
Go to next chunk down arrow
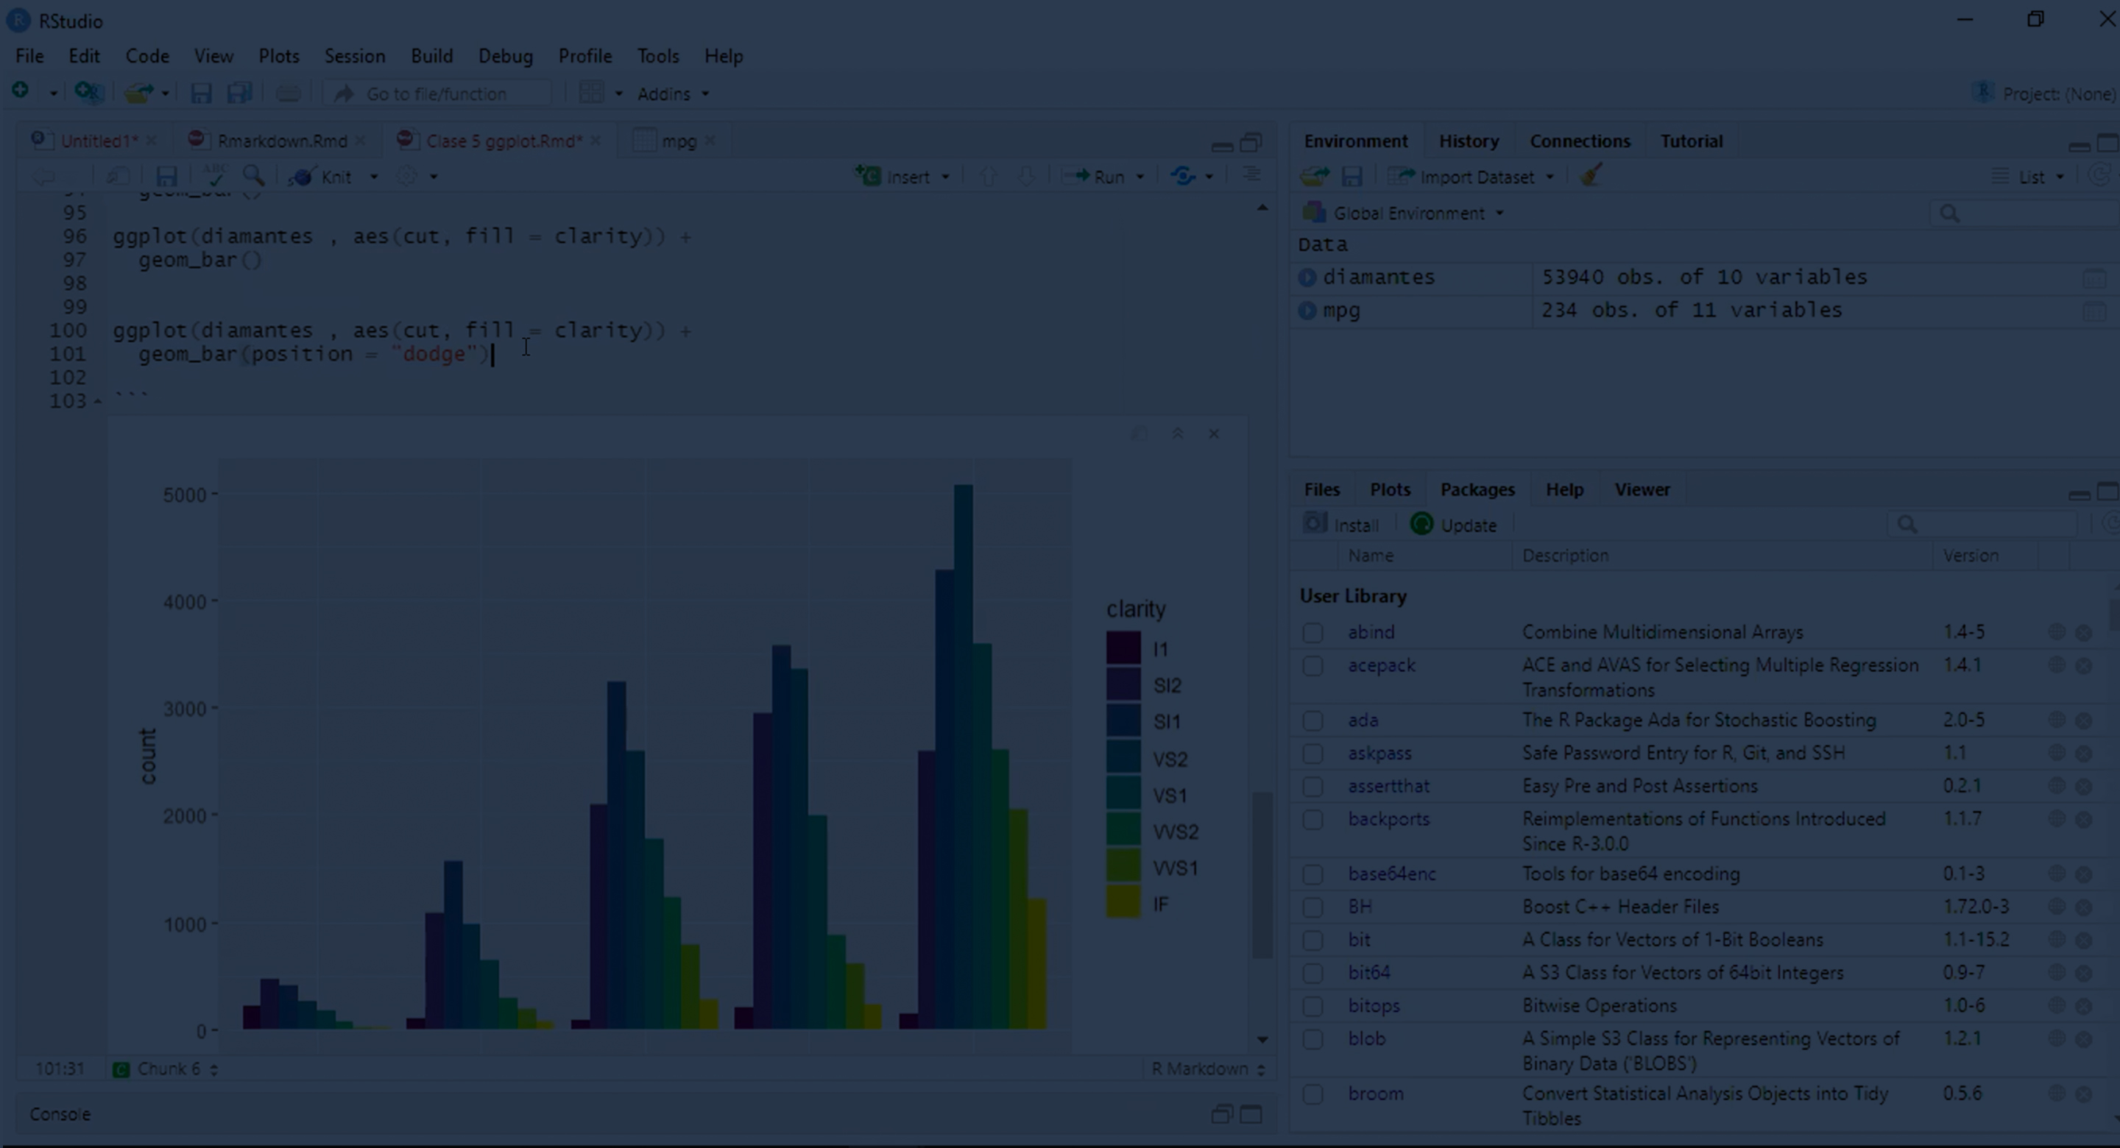coord(1026,176)
